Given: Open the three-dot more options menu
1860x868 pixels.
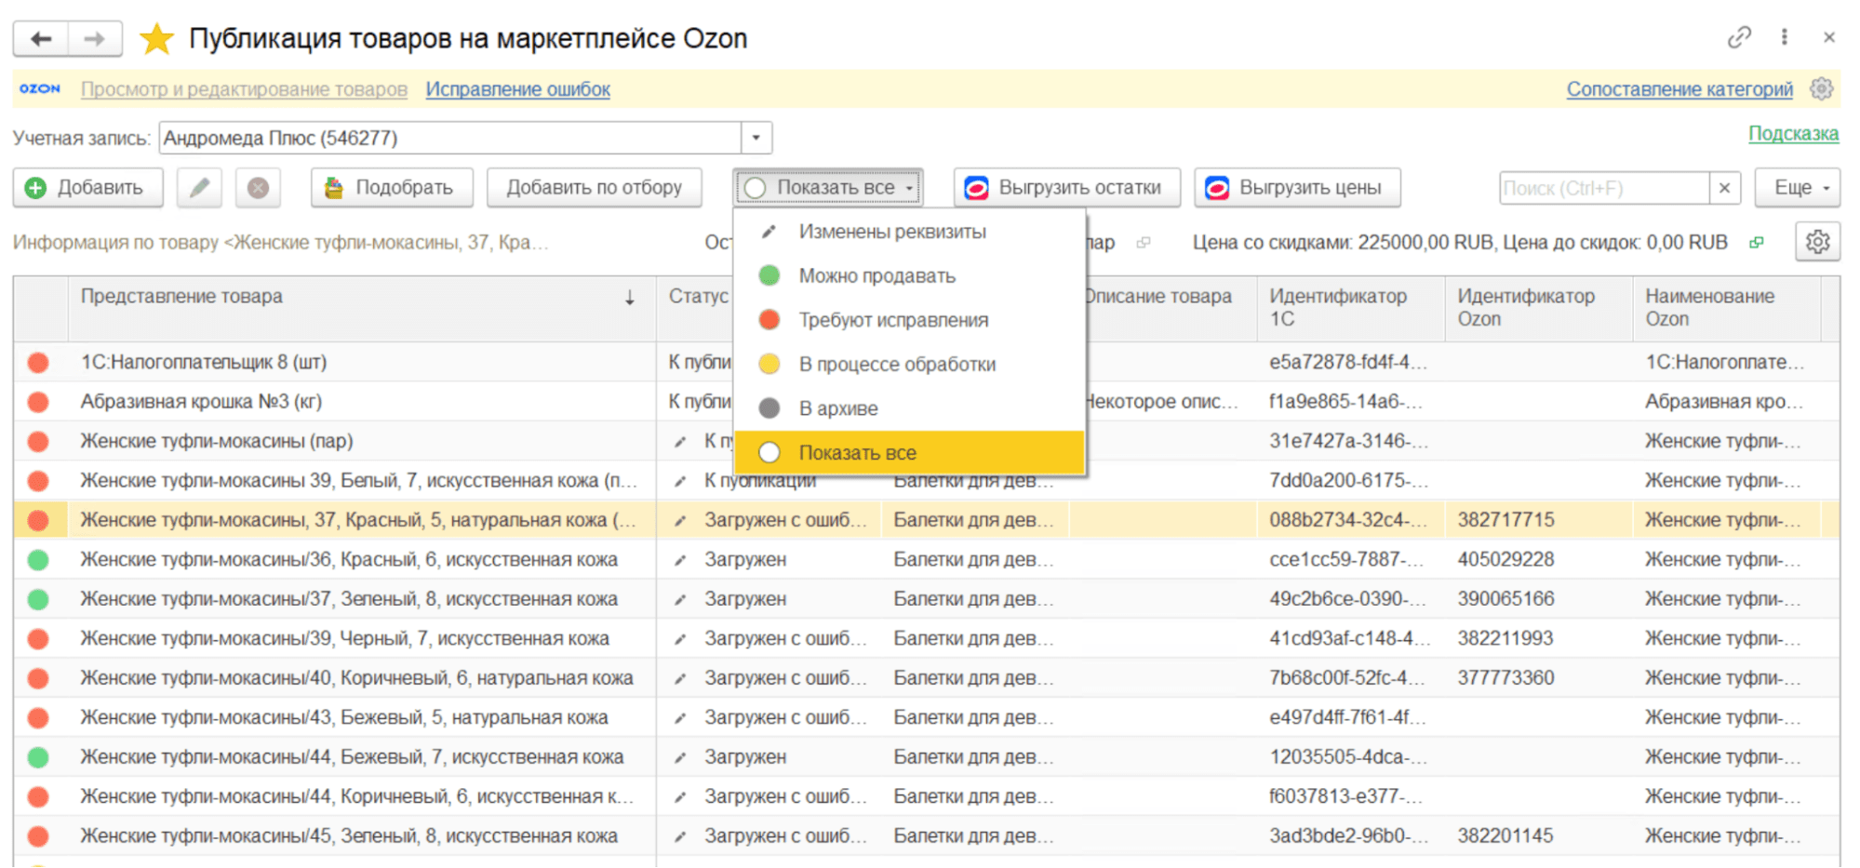Looking at the screenshot, I should pyautogui.click(x=1784, y=37).
